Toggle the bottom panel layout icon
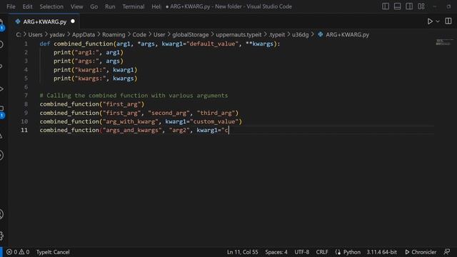Image resolution: width=457 pixels, height=257 pixels. tap(397, 6)
